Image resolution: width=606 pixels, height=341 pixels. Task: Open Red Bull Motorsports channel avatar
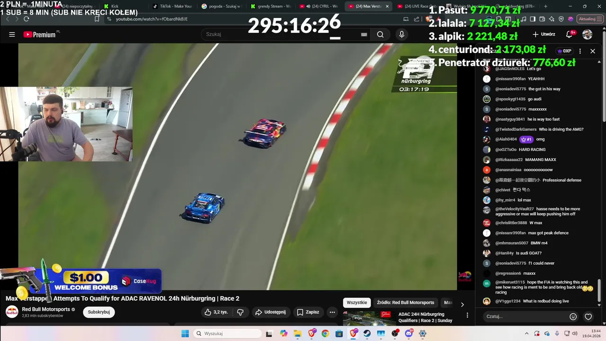pyautogui.click(x=12, y=312)
